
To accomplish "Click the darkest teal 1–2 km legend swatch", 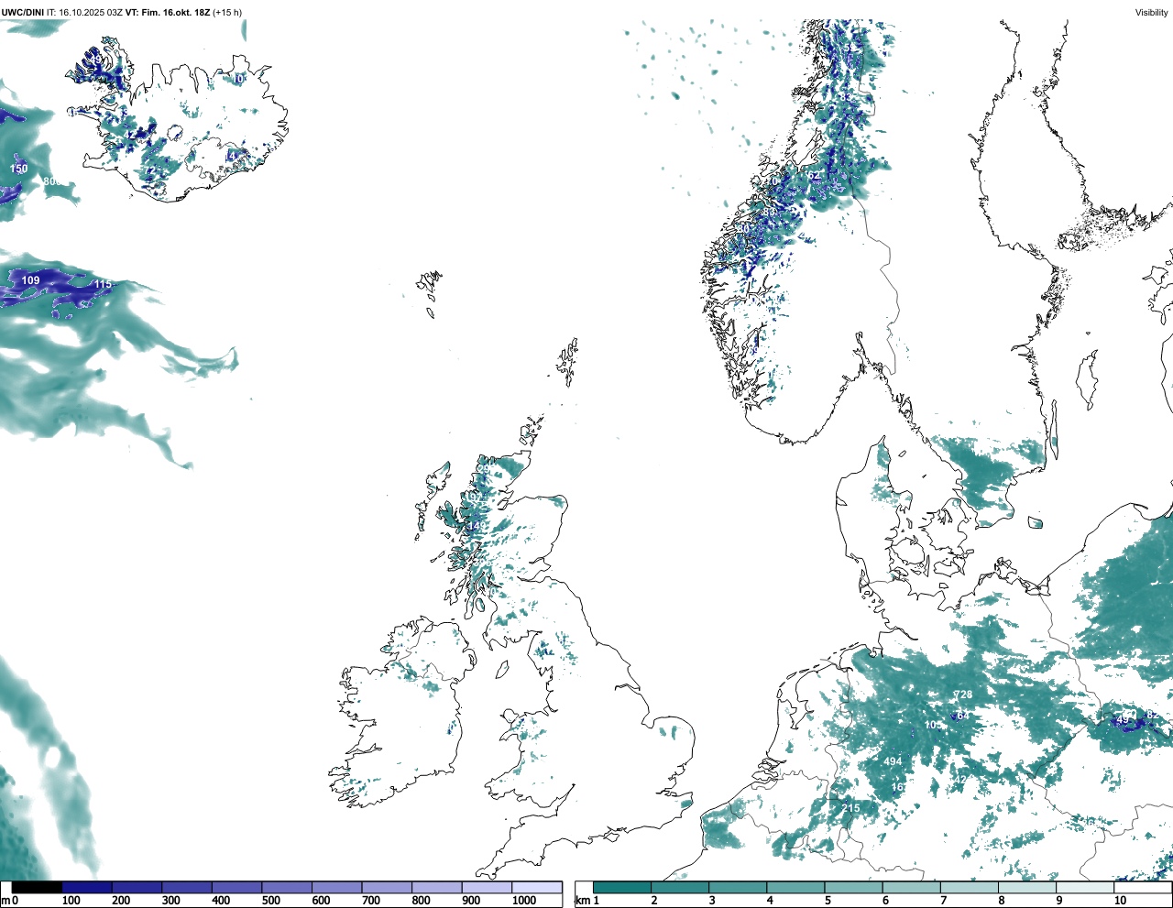I will click(622, 887).
